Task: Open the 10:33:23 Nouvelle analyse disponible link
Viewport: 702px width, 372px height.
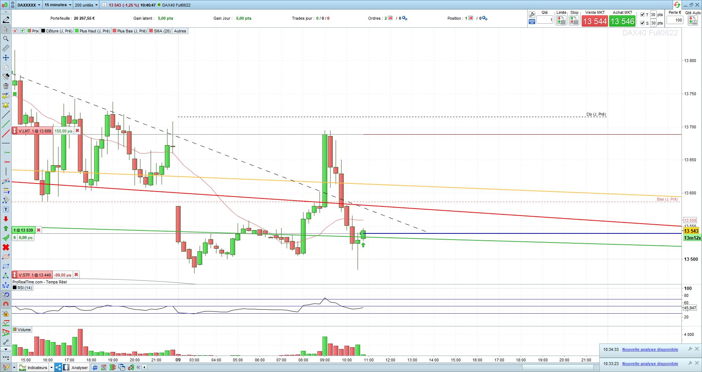Action: click(650, 364)
